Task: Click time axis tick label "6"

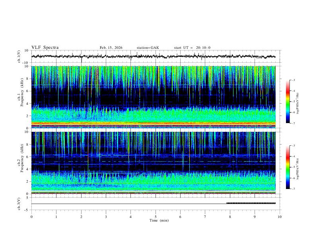Action: point(181,217)
